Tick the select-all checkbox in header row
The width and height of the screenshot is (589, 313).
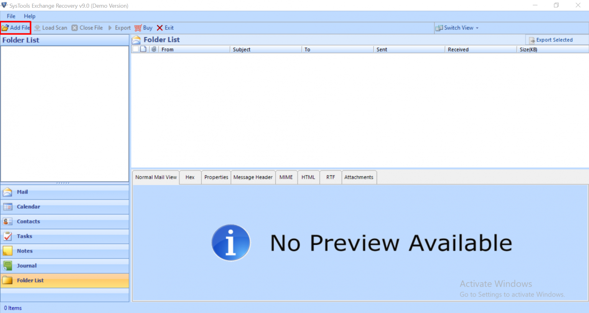[135, 49]
